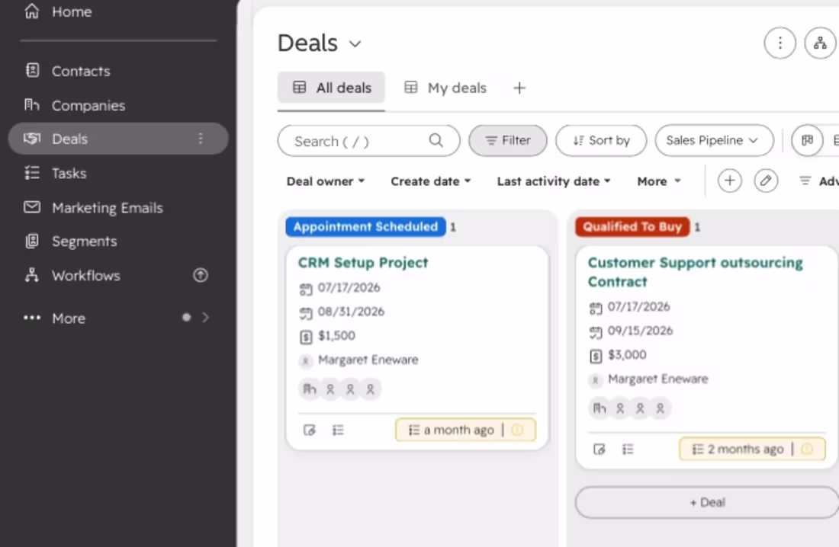Click info icon beside 'a month ago'
This screenshot has height=547, width=839.
[x=517, y=430]
